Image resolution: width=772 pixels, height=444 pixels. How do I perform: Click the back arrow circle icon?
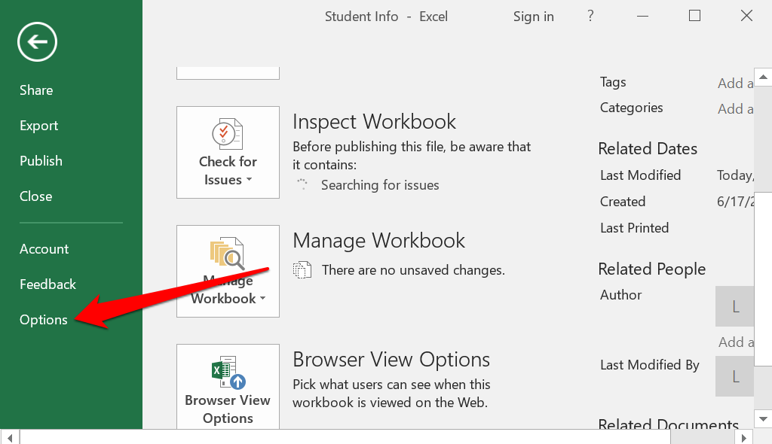coord(38,42)
